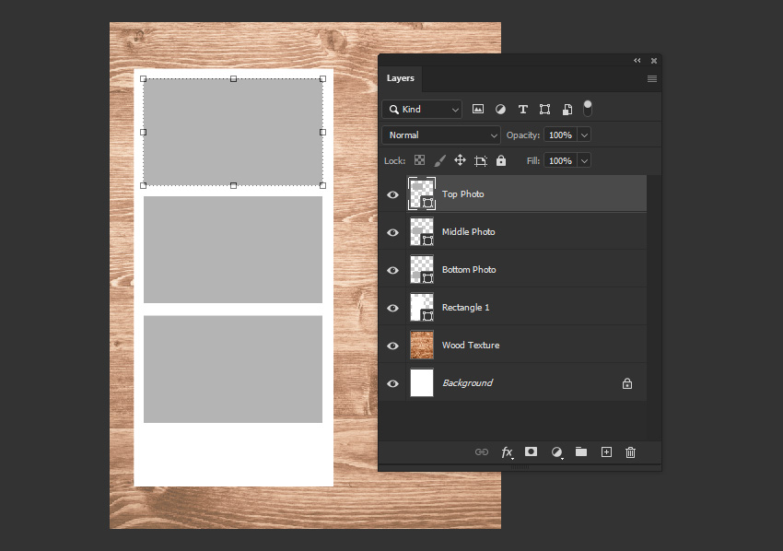Close the Layers panel with X
The image size is (783, 551).
pyautogui.click(x=654, y=61)
